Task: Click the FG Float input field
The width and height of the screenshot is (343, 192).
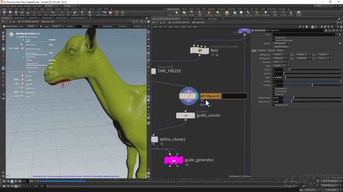Action: (x=278, y=70)
